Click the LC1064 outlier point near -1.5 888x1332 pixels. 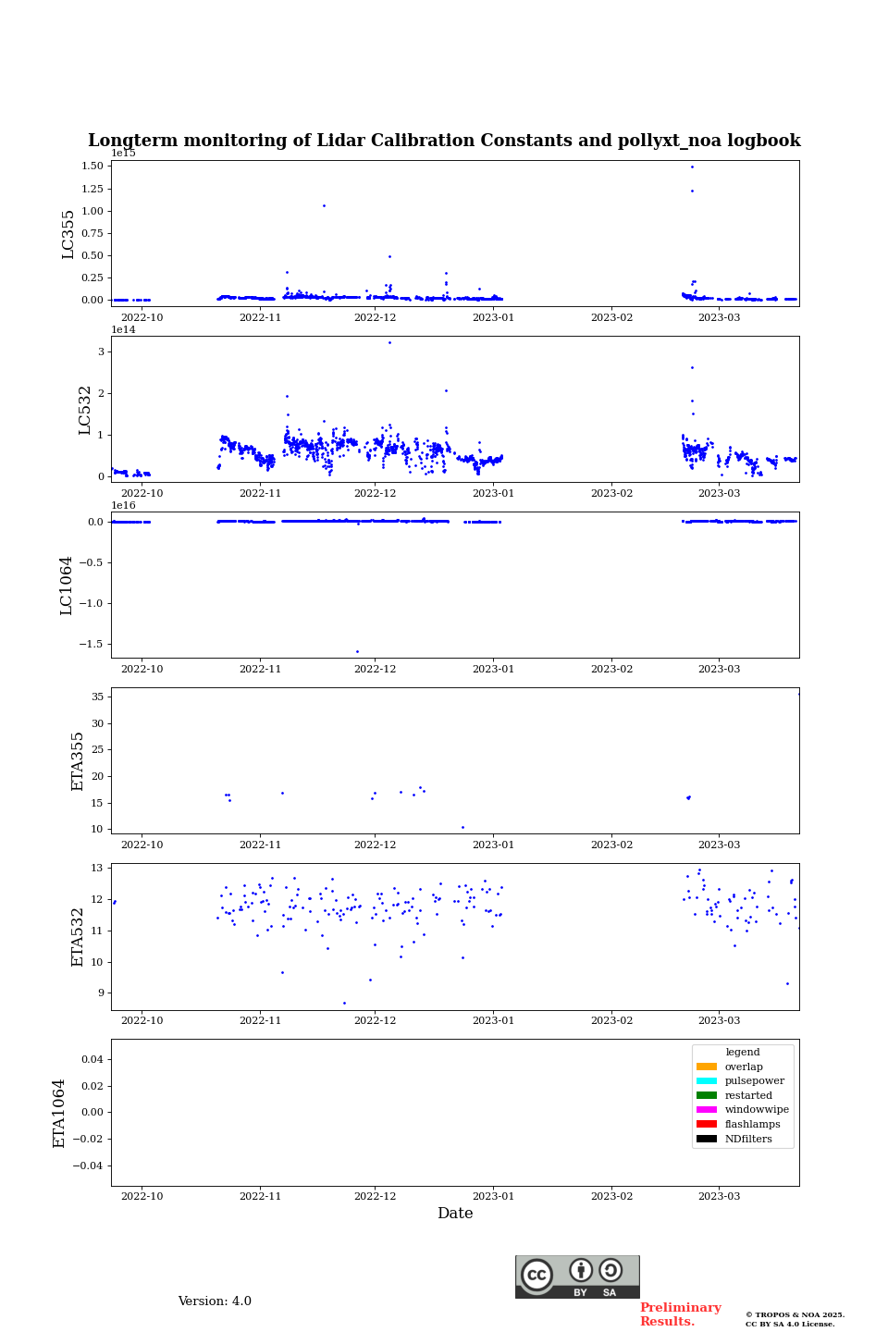(x=357, y=651)
